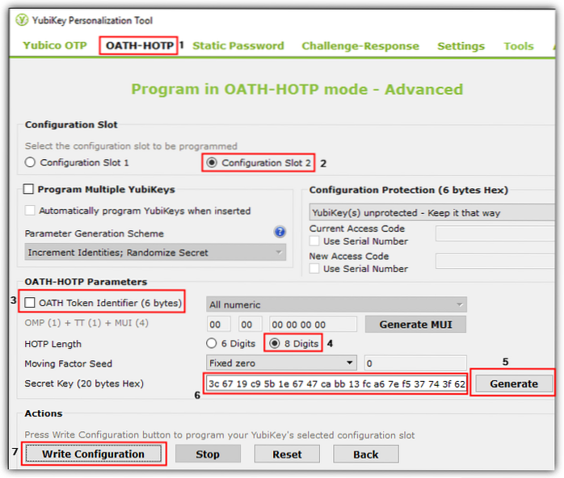Viewport: 564px width, 478px height.
Task: Click the Secret Key hex input field
Action: [x=335, y=384]
